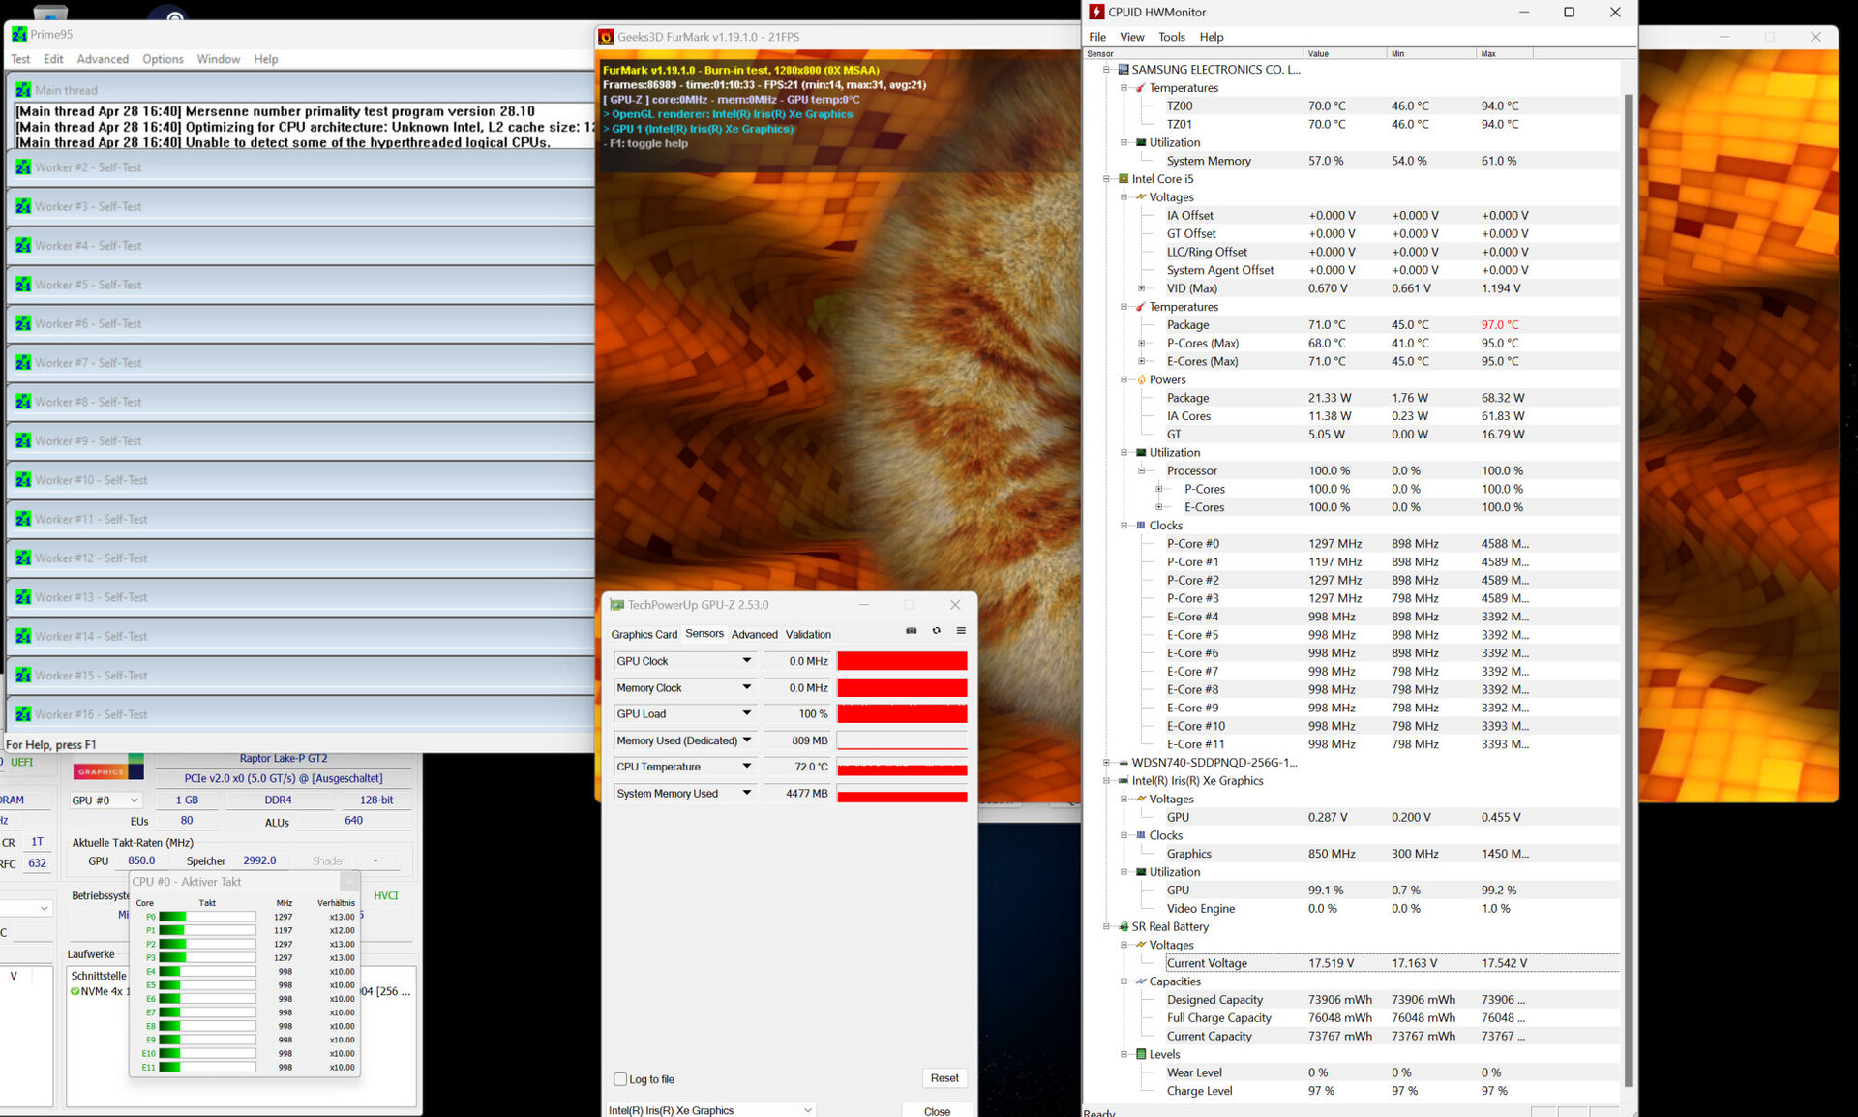This screenshot has height=1117, width=1858.
Task: Click the Prime95 Worker #2 Self-Test icon
Action: click(23, 167)
